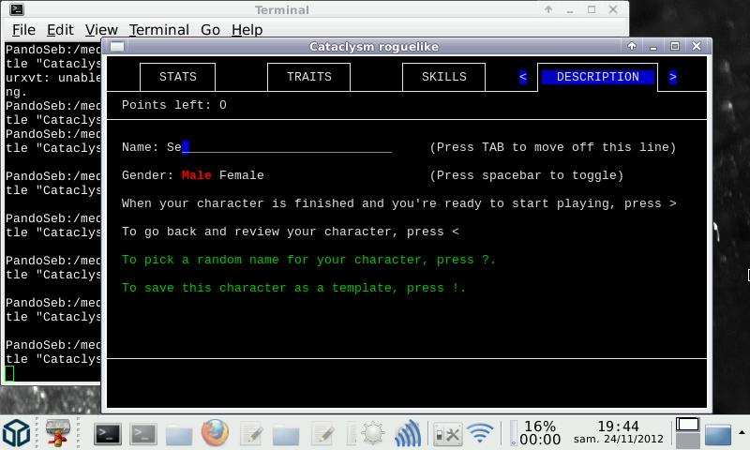Open the cube logo main menu

(x=17, y=433)
